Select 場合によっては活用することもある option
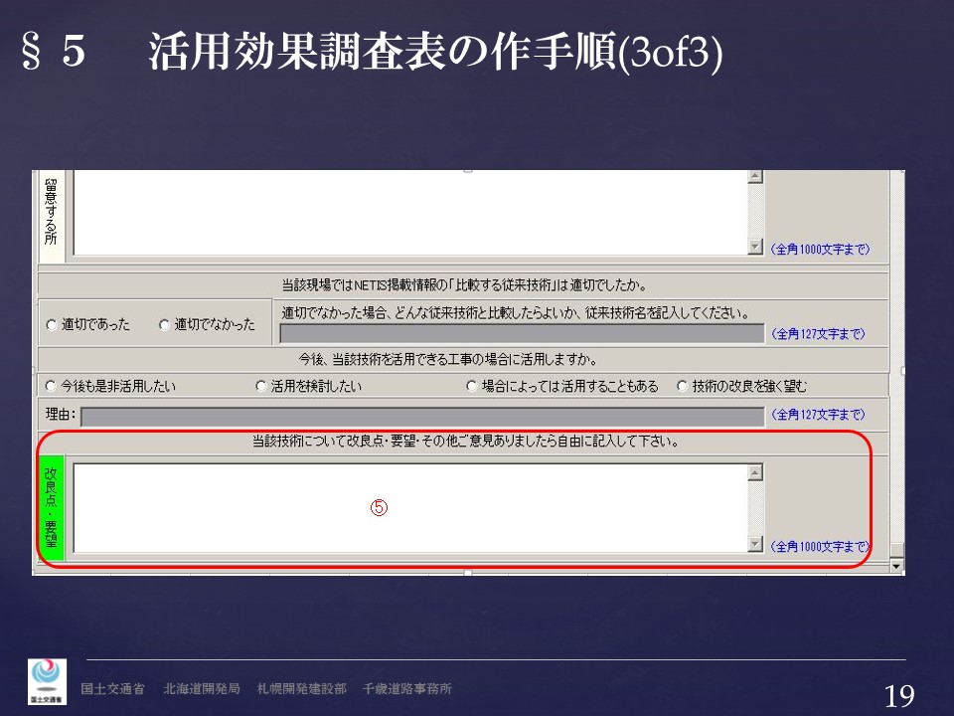954x716 pixels. point(471,386)
